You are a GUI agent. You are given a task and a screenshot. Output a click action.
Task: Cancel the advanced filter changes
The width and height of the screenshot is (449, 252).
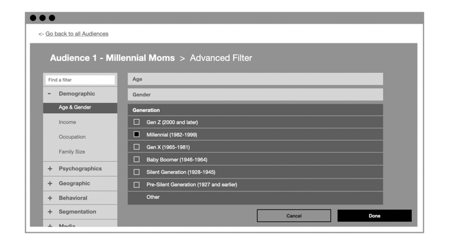(x=294, y=216)
